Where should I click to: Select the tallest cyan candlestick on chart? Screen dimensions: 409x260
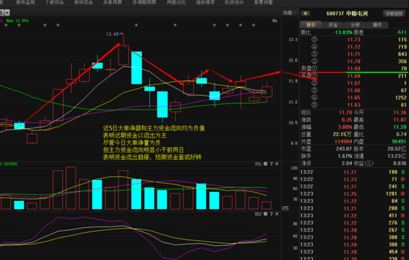click(x=136, y=68)
